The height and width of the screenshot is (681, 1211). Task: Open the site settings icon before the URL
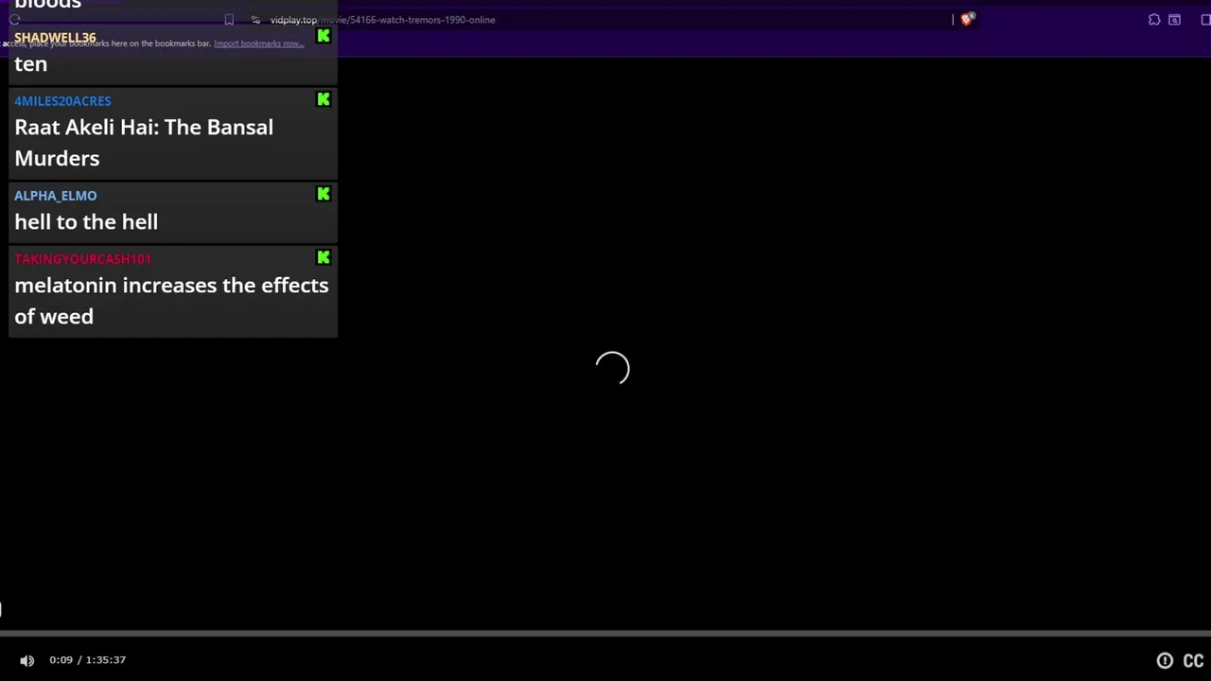[x=255, y=20]
